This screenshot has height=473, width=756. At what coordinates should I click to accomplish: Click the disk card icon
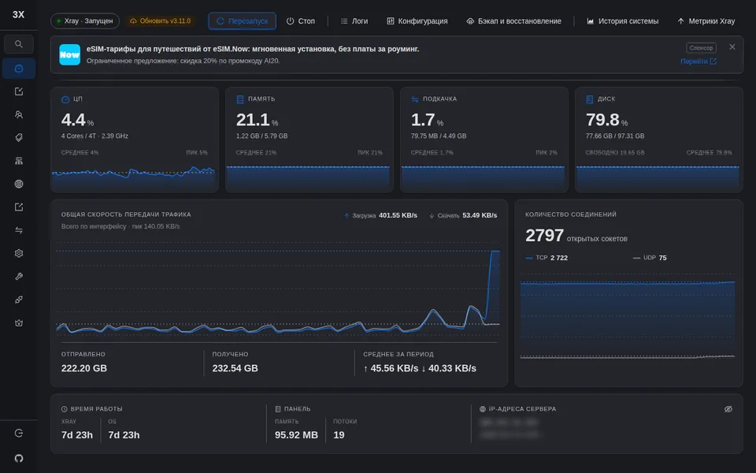pyautogui.click(x=589, y=99)
